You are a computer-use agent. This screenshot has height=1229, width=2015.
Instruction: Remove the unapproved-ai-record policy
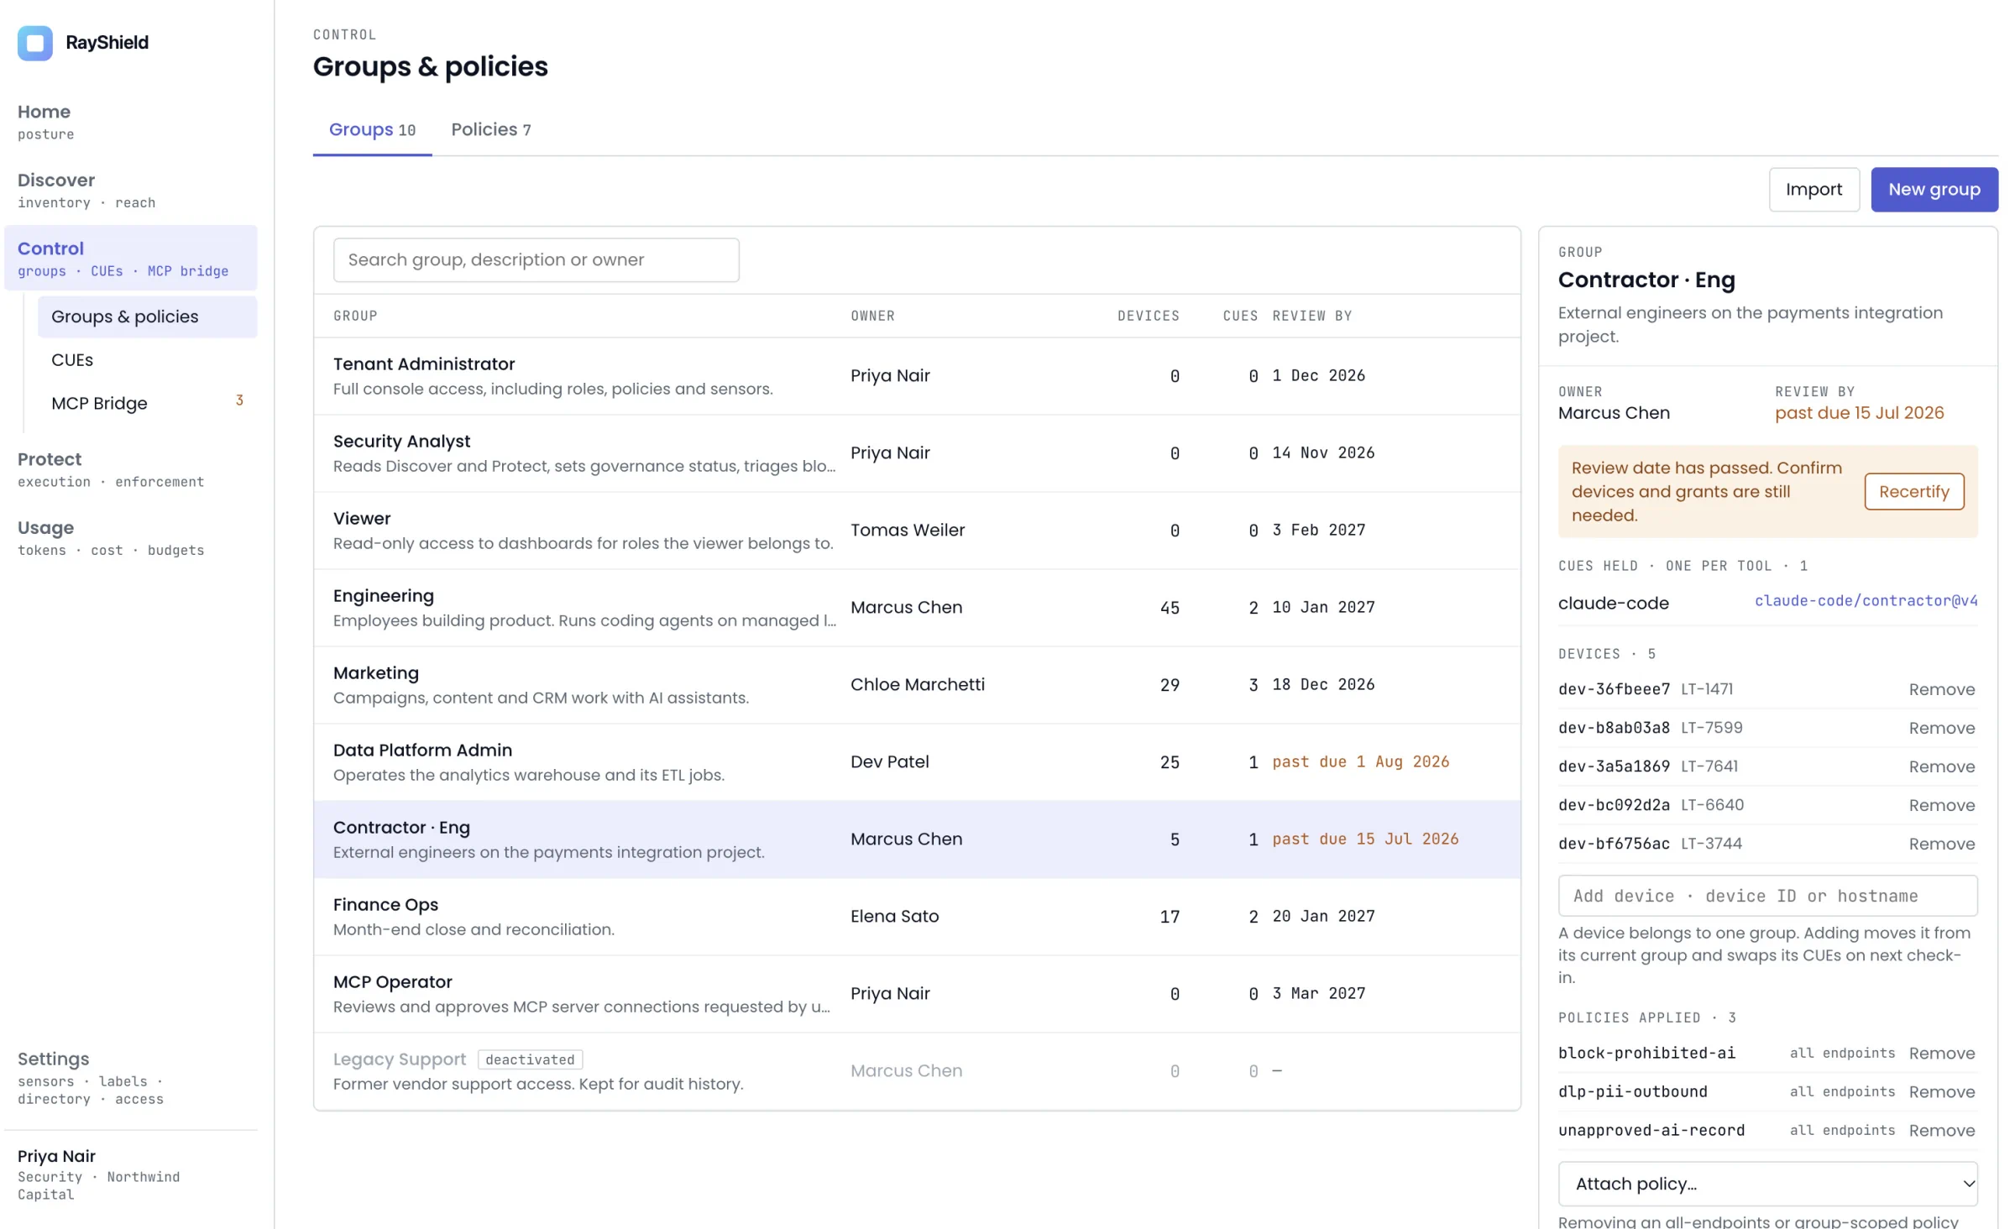[1941, 1130]
